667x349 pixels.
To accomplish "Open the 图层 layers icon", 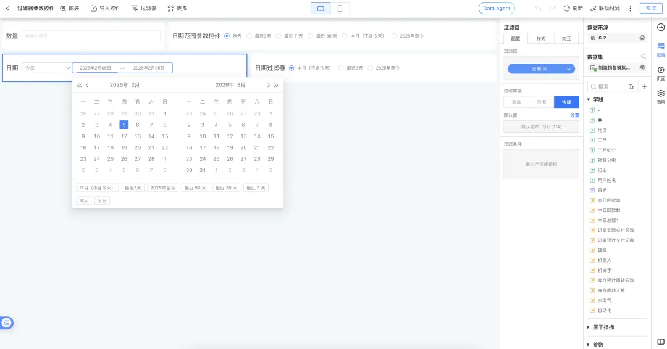I will [661, 96].
